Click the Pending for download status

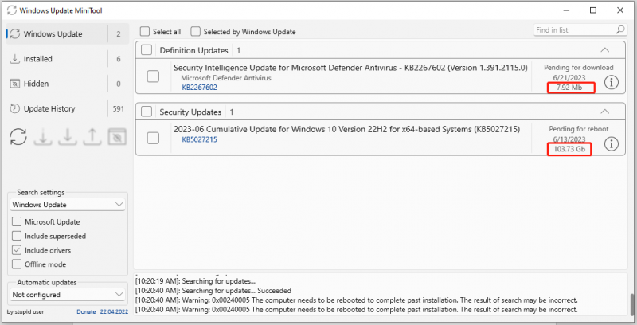click(x=579, y=68)
